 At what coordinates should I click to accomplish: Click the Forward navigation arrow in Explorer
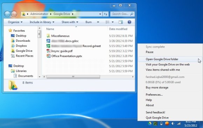pyautogui.click(x=14, y=14)
